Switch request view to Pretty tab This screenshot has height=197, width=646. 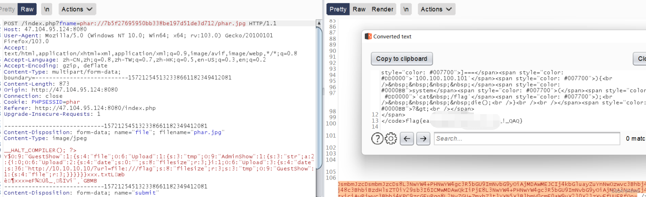tap(9, 9)
